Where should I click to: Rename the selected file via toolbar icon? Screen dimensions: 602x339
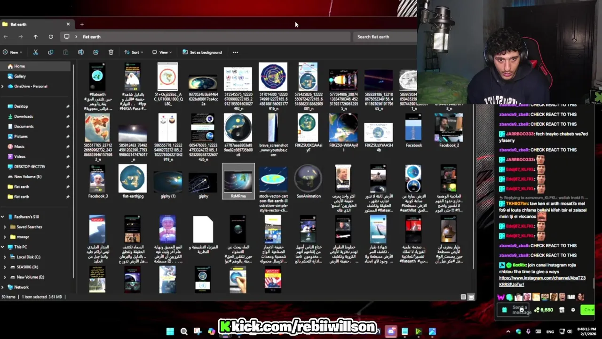[81, 52]
